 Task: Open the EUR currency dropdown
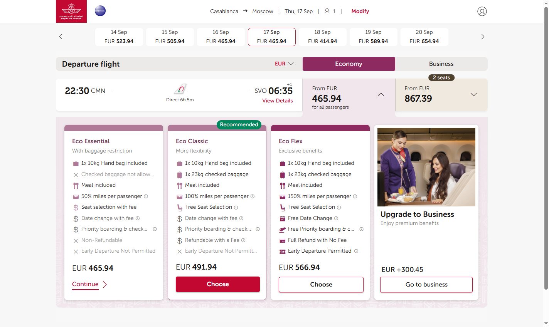pos(284,64)
